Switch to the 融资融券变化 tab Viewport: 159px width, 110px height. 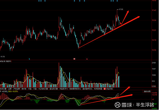click(87, 89)
